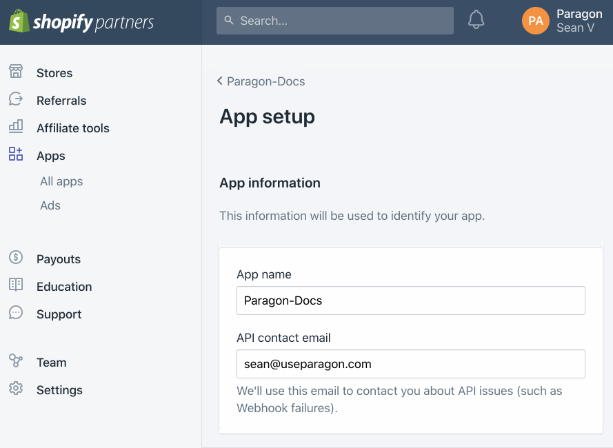Open the Payouts page label
The image size is (613, 448).
click(x=59, y=259)
